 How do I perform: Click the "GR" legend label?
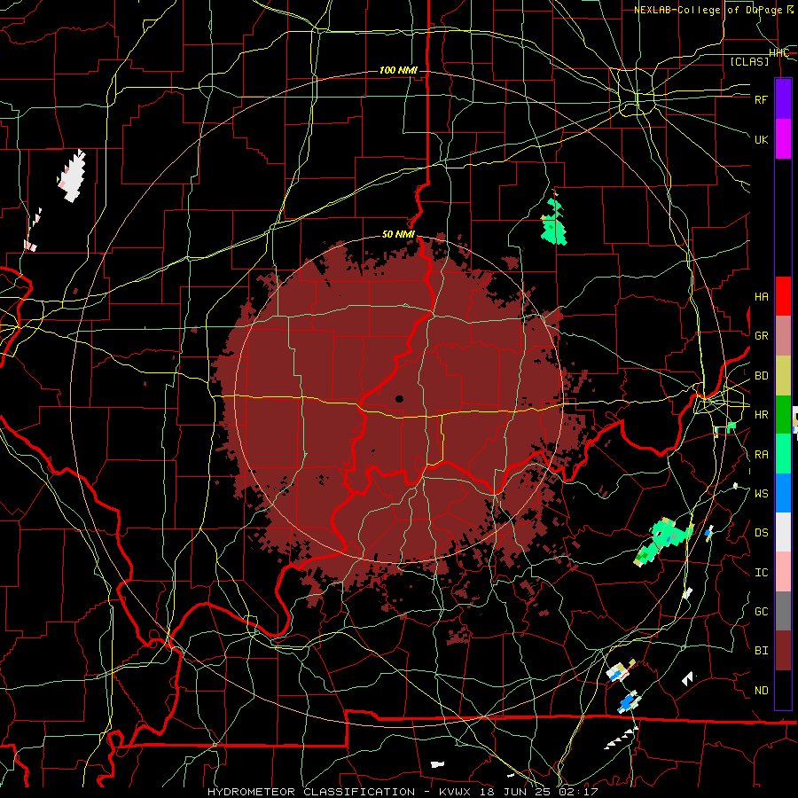click(761, 336)
